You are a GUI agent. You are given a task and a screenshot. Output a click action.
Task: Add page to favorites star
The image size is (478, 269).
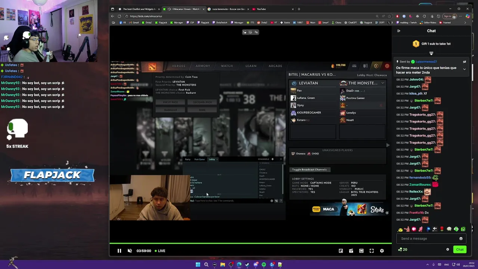tap(389, 16)
